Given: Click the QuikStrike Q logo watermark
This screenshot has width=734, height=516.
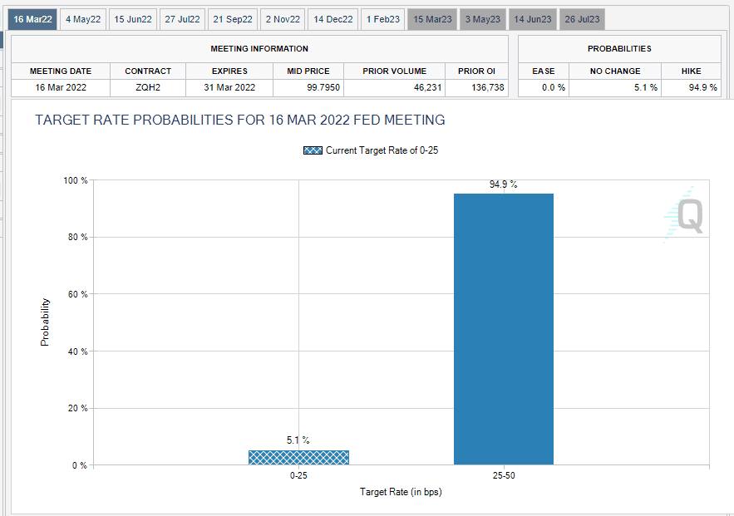Looking at the screenshot, I should [684, 214].
